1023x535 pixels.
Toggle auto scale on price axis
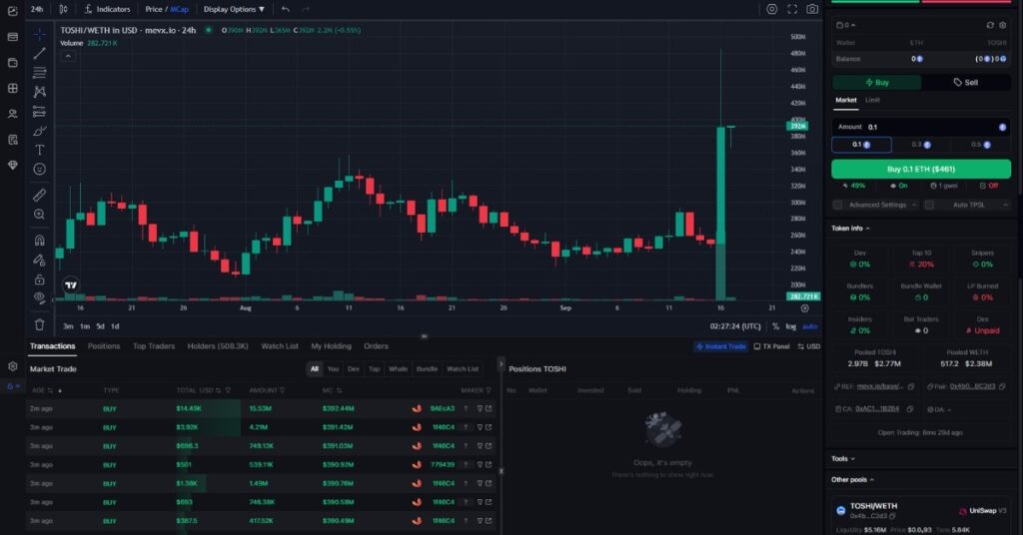tap(809, 326)
